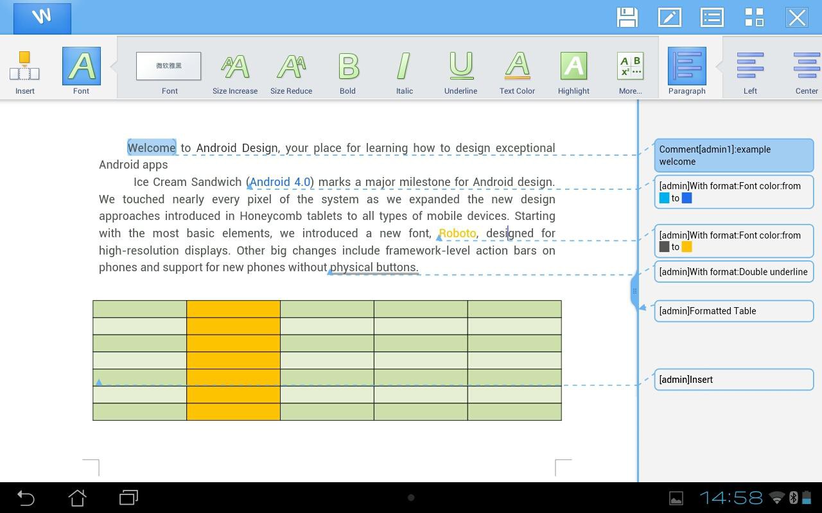Align paragraph Left
Screen dimensions: 822x513
point(750,72)
